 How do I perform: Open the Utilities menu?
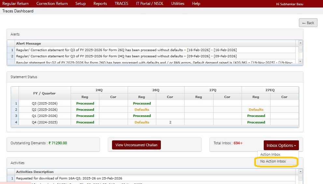tap(177, 4)
